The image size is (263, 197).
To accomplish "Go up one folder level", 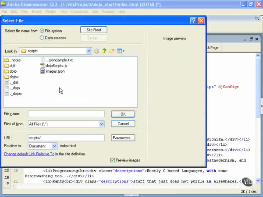I will point(104,51).
